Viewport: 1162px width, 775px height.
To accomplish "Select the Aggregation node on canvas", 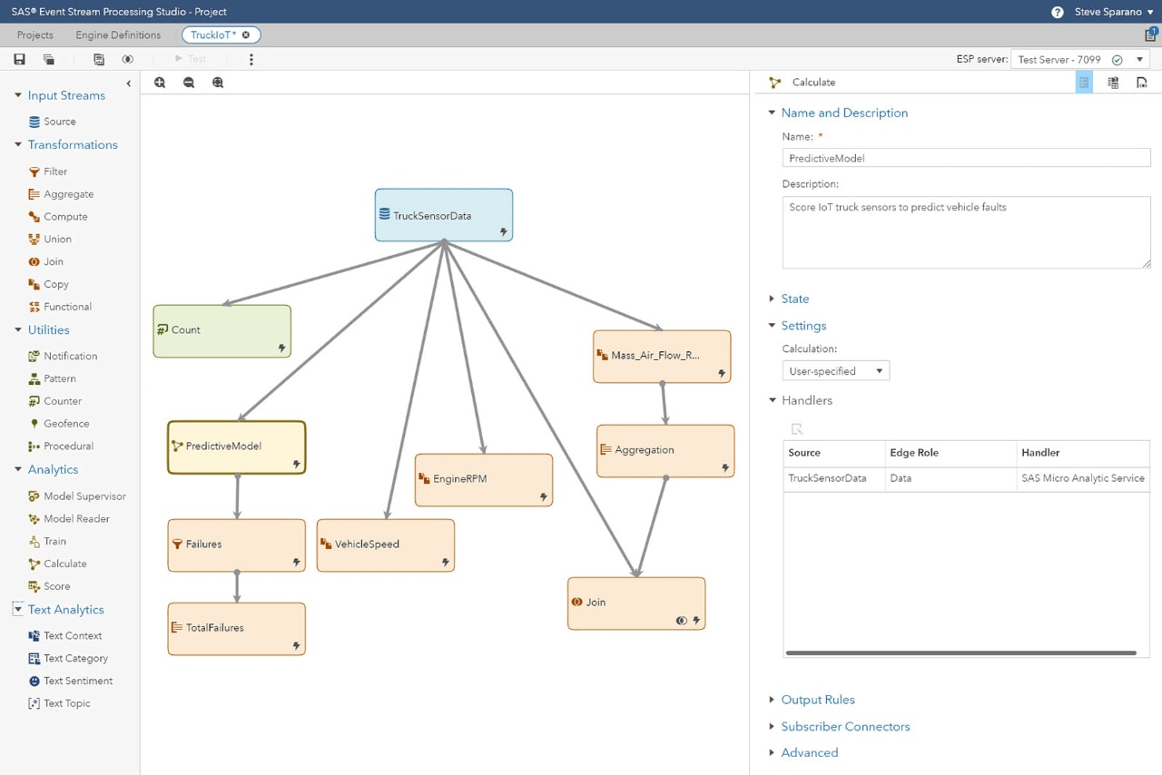I will [665, 450].
